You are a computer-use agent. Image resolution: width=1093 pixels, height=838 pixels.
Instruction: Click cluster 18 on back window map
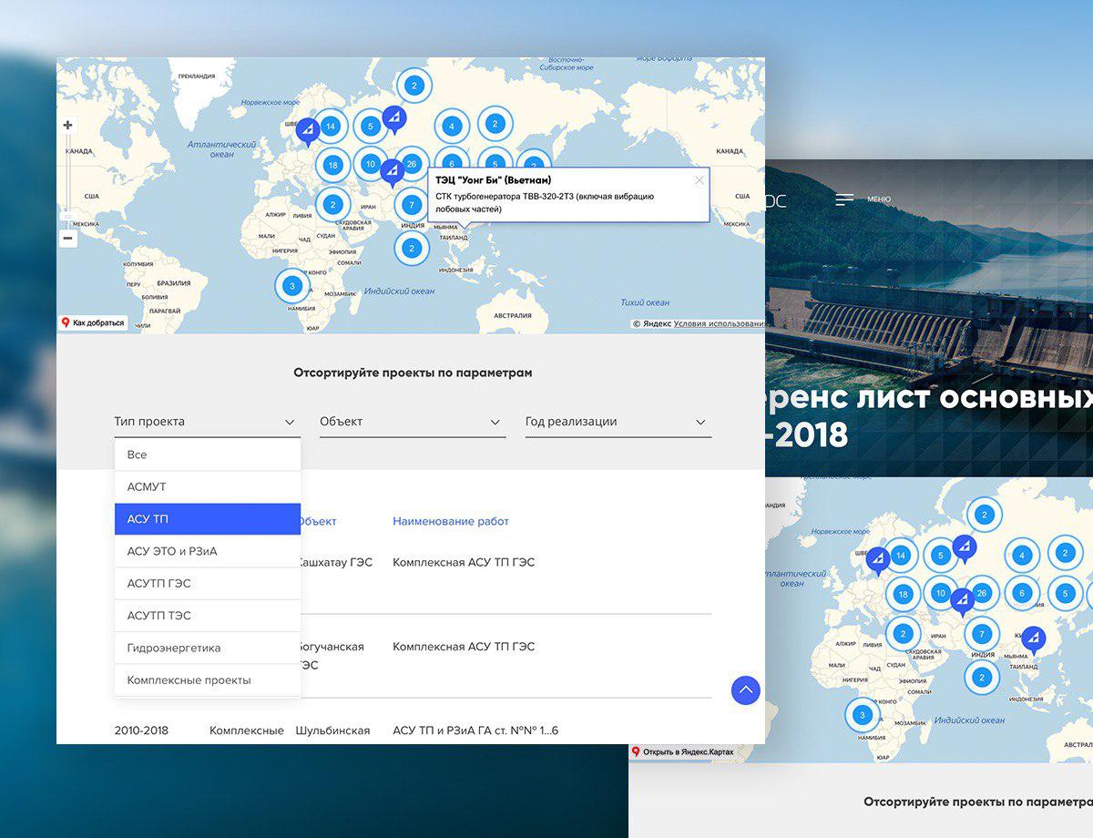click(903, 594)
